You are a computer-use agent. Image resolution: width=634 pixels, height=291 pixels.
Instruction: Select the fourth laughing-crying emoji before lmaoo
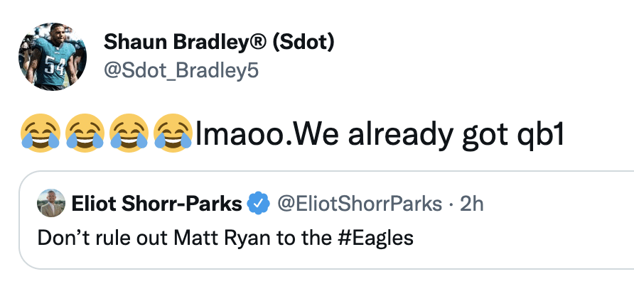click(173, 133)
